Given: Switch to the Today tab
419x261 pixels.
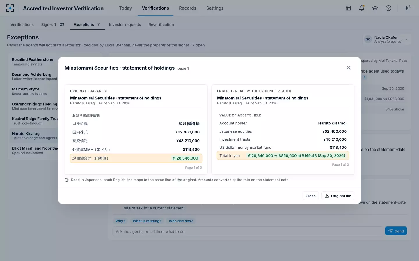Looking at the screenshot, I should pos(125,8).
